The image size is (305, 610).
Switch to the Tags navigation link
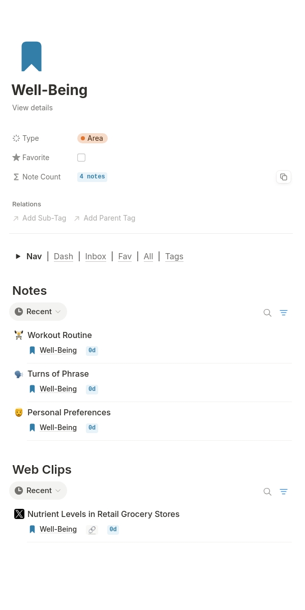pos(174,256)
